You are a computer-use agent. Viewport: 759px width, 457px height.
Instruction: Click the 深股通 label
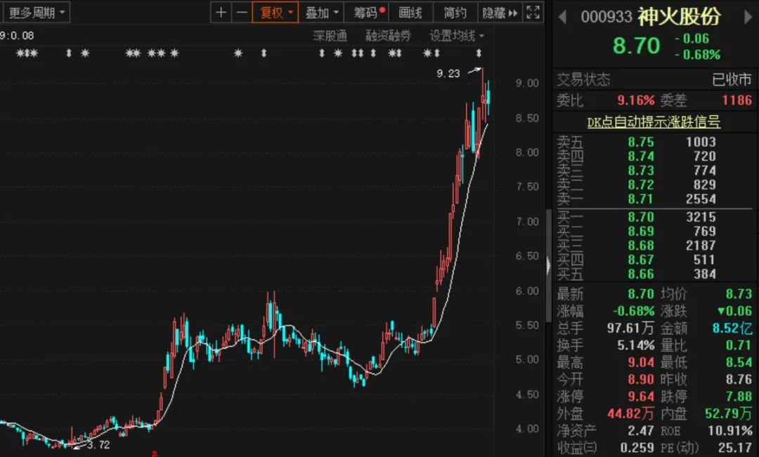tap(330, 36)
